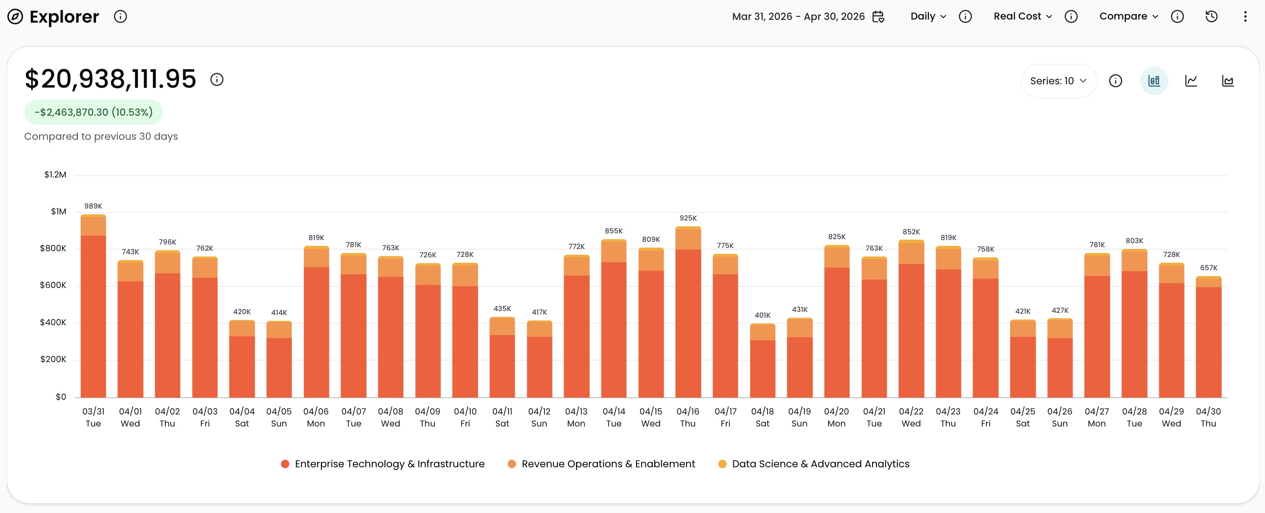Viewport: 1265px width, 513px height.
Task: Click the Mar 31 - Apr 30 date range
Action: coord(798,17)
